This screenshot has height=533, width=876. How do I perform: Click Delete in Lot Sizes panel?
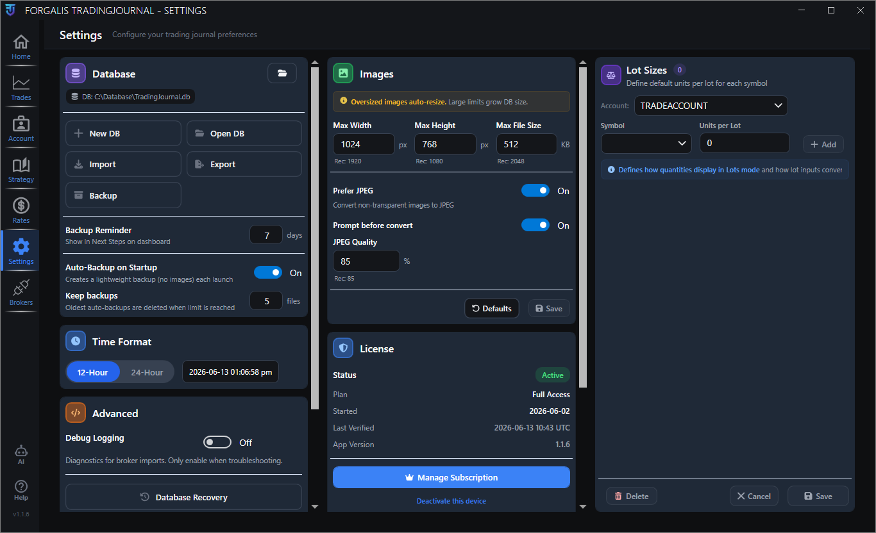[x=632, y=496]
